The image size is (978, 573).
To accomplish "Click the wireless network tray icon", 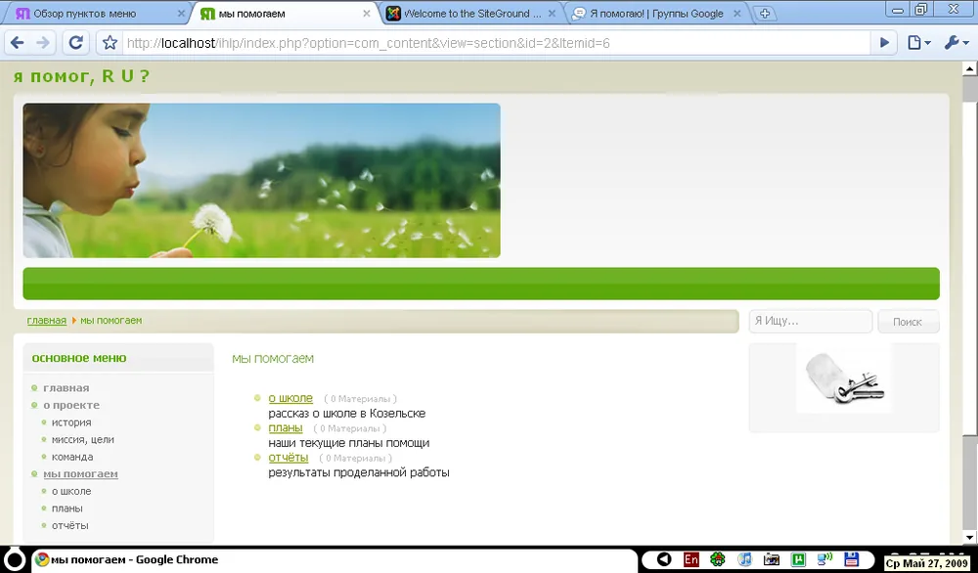I will 824,558.
